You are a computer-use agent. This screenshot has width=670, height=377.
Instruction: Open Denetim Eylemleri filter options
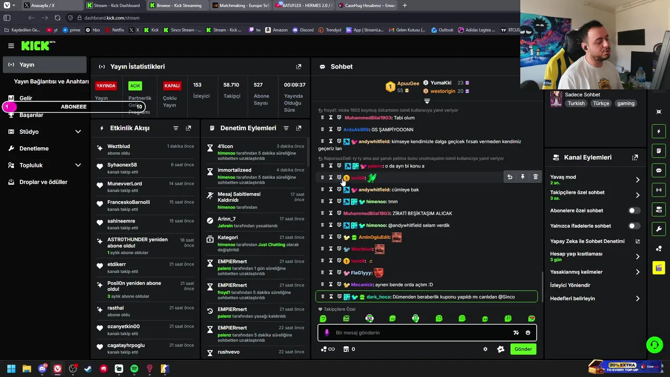286,128
